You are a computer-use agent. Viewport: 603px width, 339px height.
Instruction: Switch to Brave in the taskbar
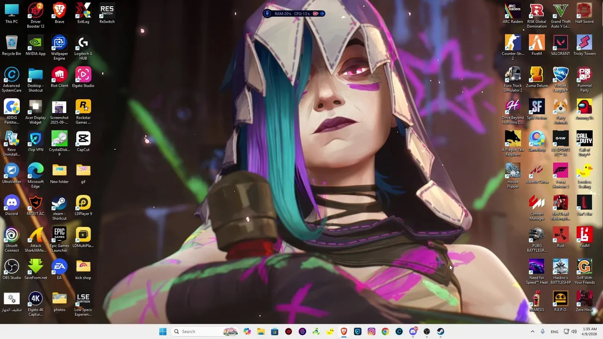(344, 331)
